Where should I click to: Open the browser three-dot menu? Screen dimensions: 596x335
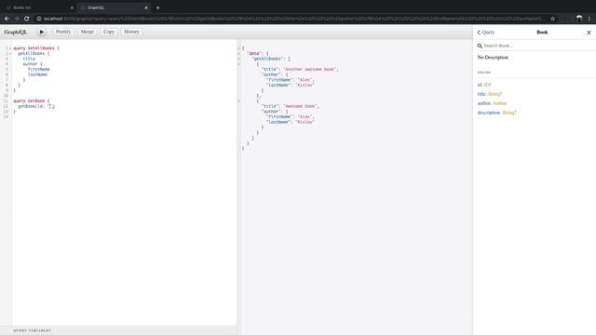point(589,19)
